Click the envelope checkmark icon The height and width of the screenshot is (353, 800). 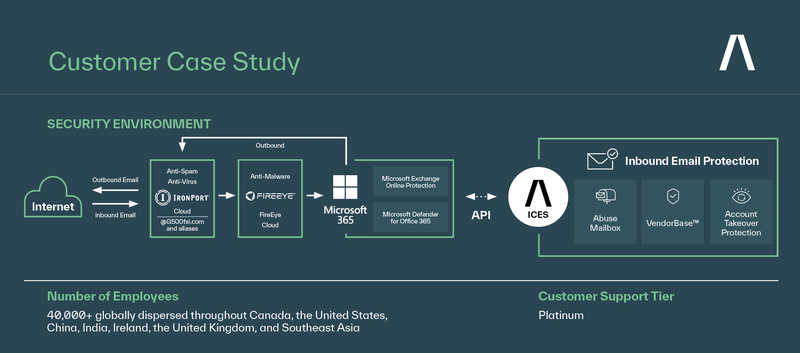tap(602, 159)
